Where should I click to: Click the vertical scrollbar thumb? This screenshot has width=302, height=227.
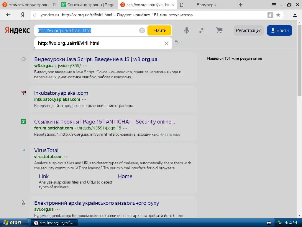[x=300, y=61]
